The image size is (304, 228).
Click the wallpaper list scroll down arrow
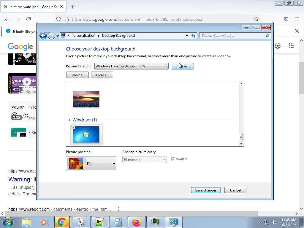tap(241, 144)
